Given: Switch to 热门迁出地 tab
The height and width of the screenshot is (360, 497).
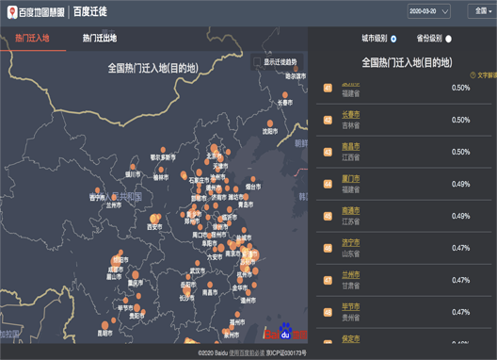Looking at the screenshot, I should point(100,38).
